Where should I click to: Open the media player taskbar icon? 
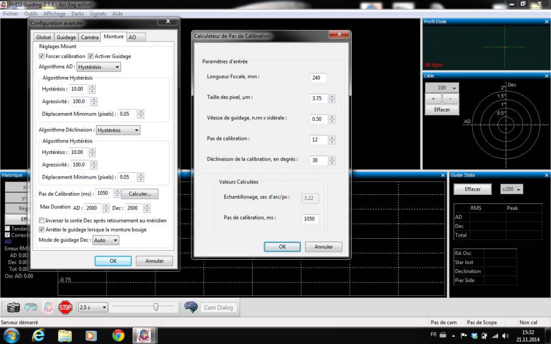[91, 336]
